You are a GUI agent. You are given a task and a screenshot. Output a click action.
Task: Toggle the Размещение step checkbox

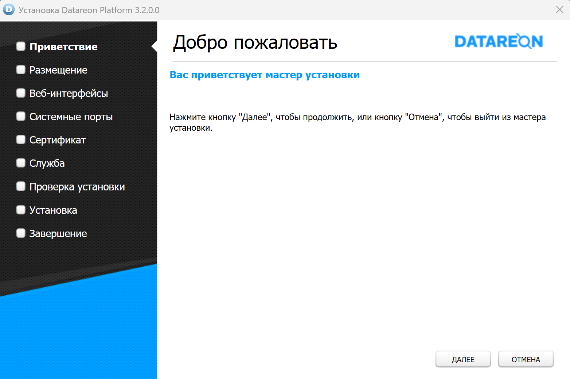click(21, 70)
